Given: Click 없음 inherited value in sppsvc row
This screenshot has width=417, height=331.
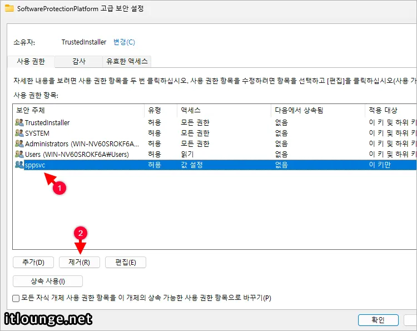Looking at the screenshot, I should point(281,165).
